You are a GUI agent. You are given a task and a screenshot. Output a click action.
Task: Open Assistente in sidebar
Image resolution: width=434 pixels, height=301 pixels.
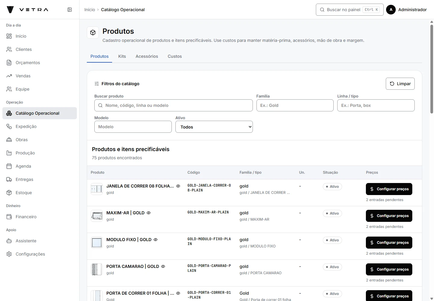point(39,241)
